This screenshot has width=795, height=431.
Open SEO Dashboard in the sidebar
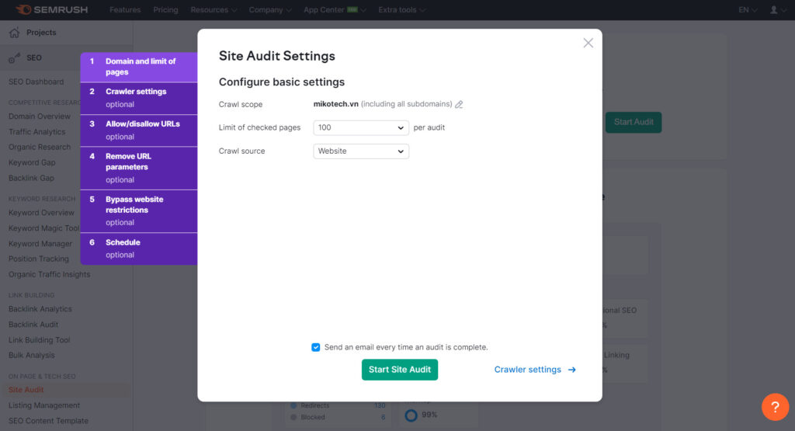point(36,82)
